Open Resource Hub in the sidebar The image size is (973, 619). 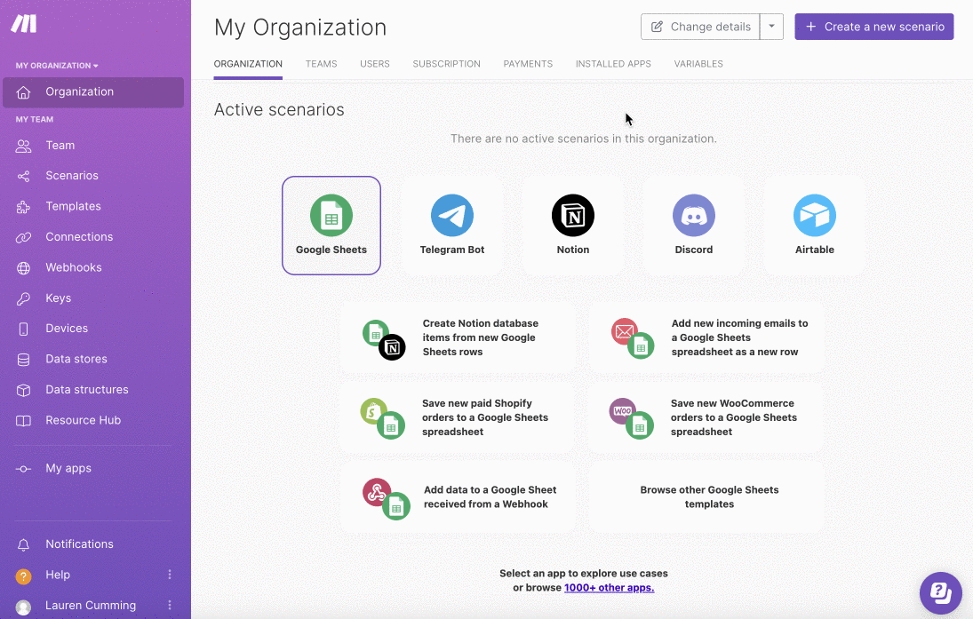tap(84, 420)
